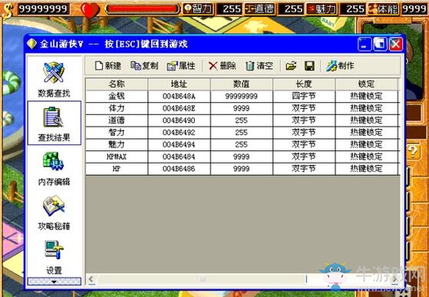Click the 制作 make trainer toolbar button
Image resolution: width=429 pixels, height=297 pixels.
340,66
